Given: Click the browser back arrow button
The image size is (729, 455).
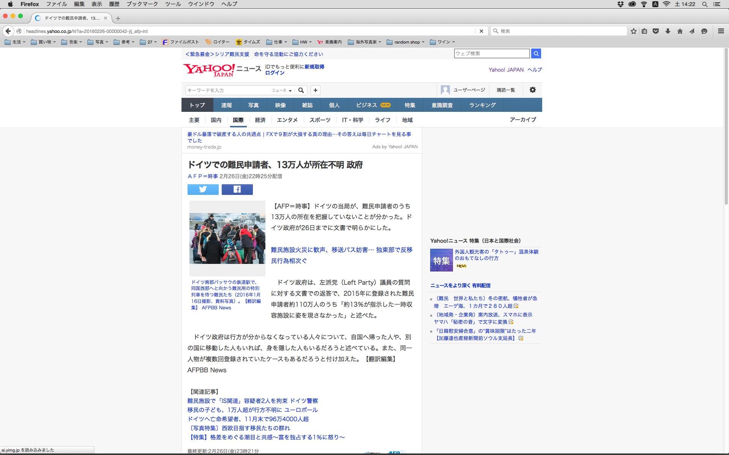Looking at the screenshot, I should 8,31.
